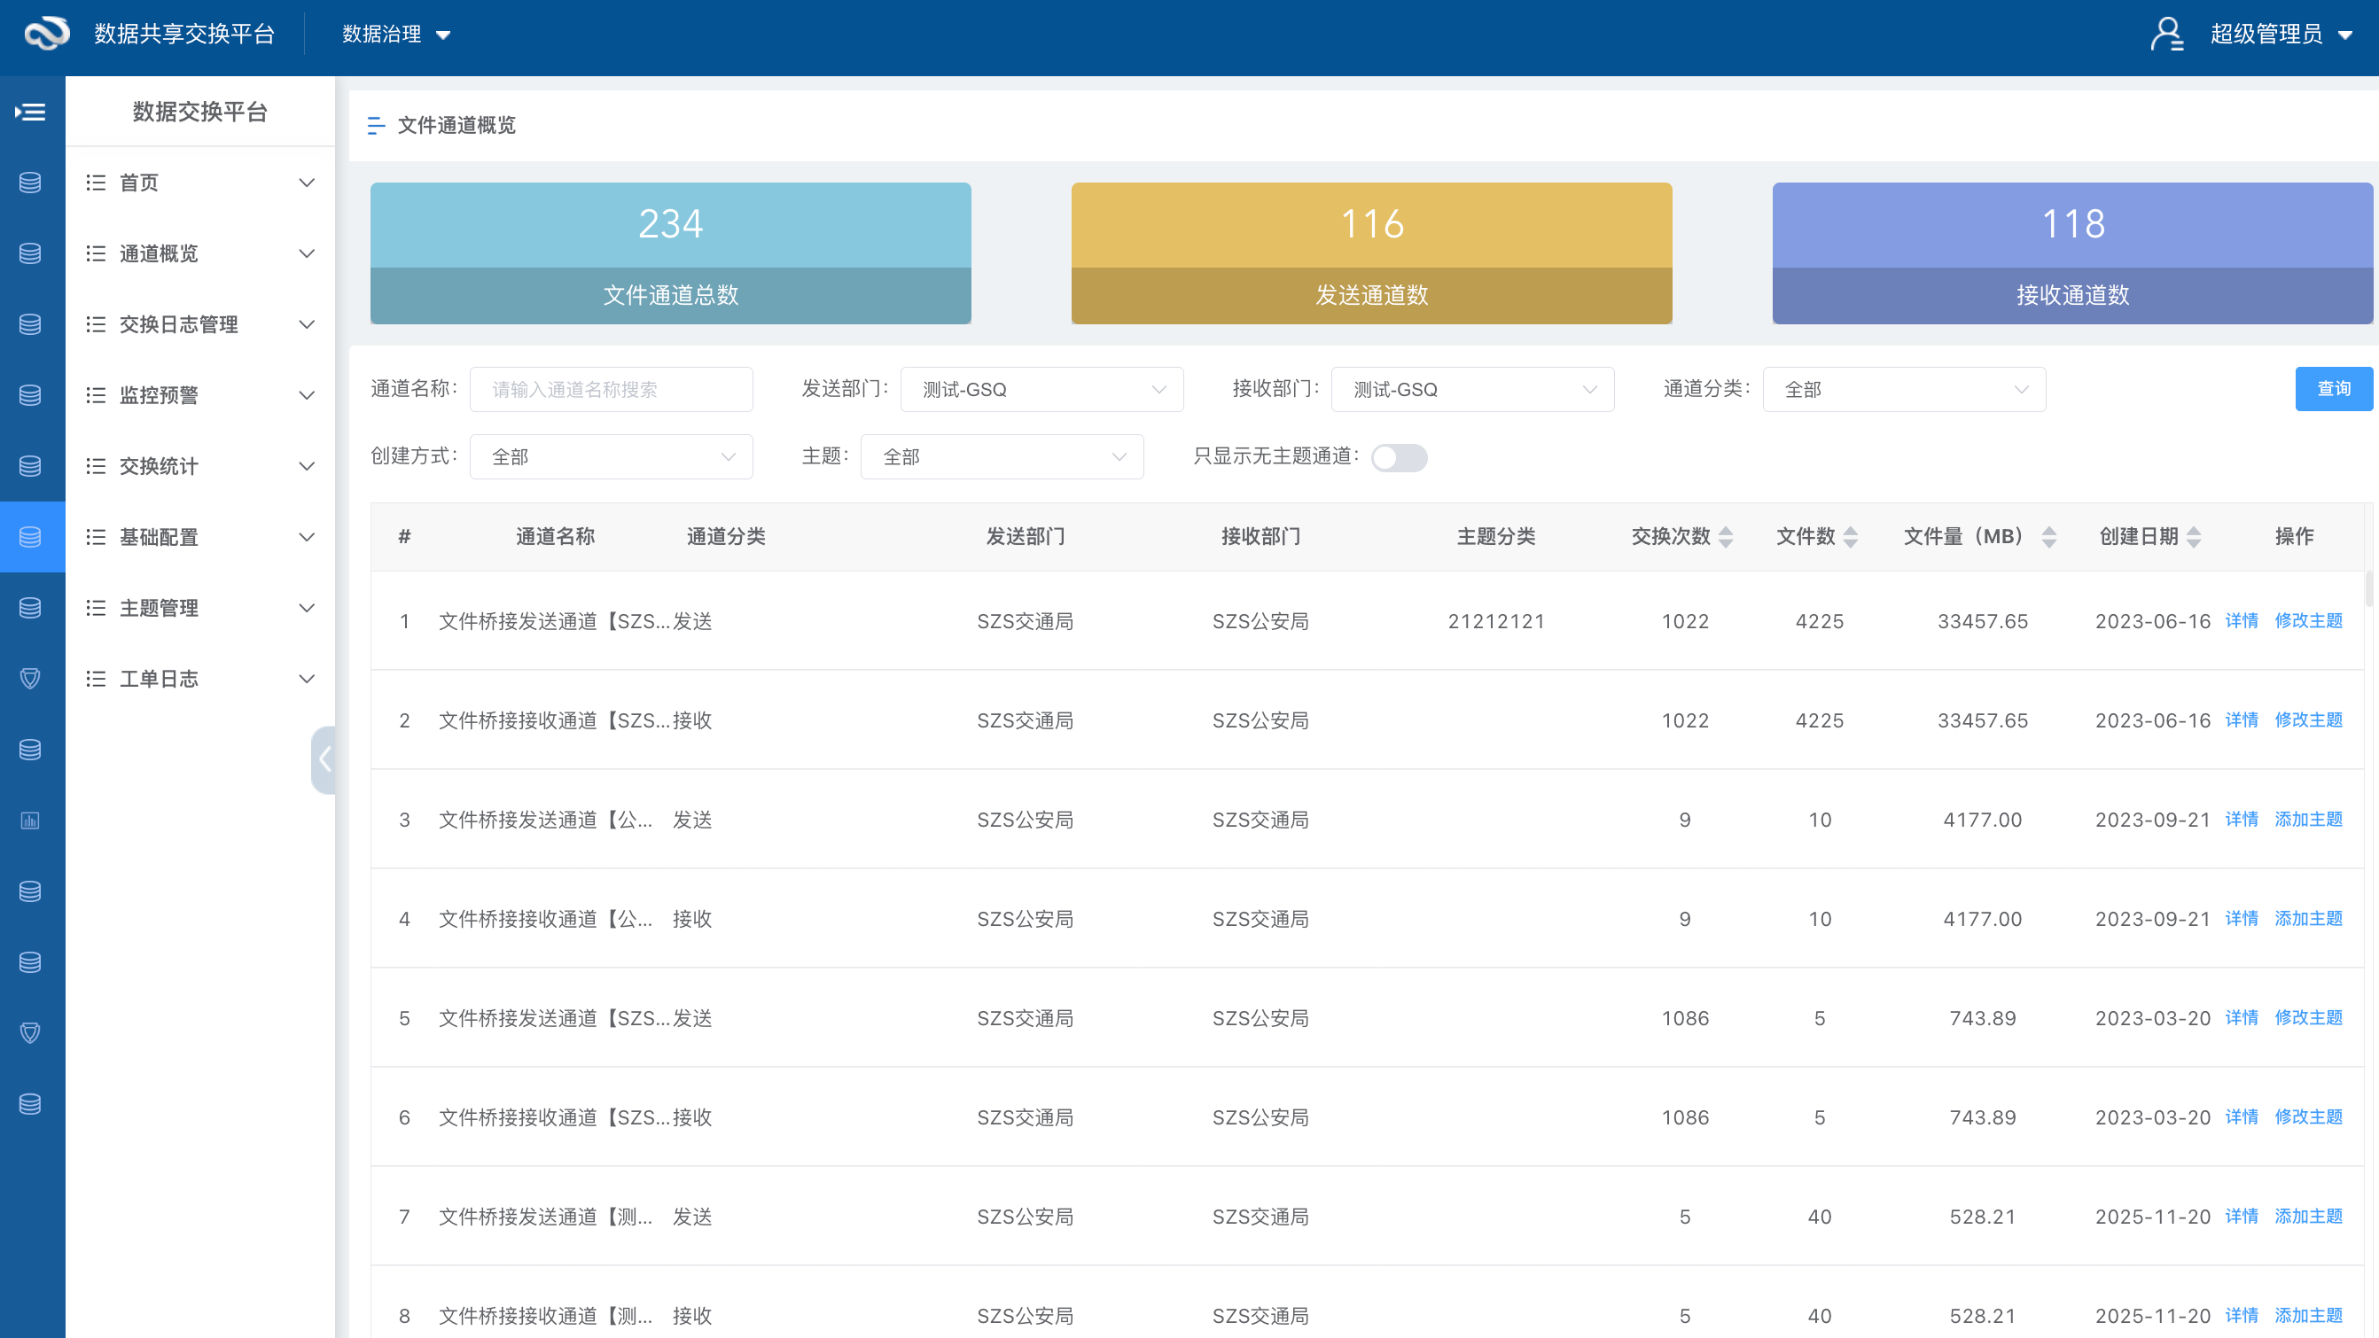Sort by 创建日期 column arrows
Screen dimensions: 2379x1338
pyautogui.click(x=2194, y=536)
